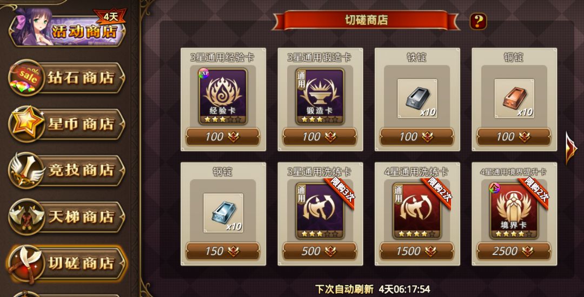Select the 4星通用洗炼卡 red card icon
The image size is (584, 297).
(417, 211)
